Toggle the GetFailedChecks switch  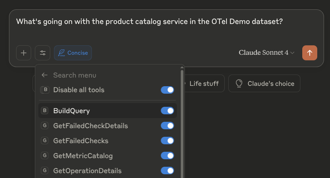167,141
